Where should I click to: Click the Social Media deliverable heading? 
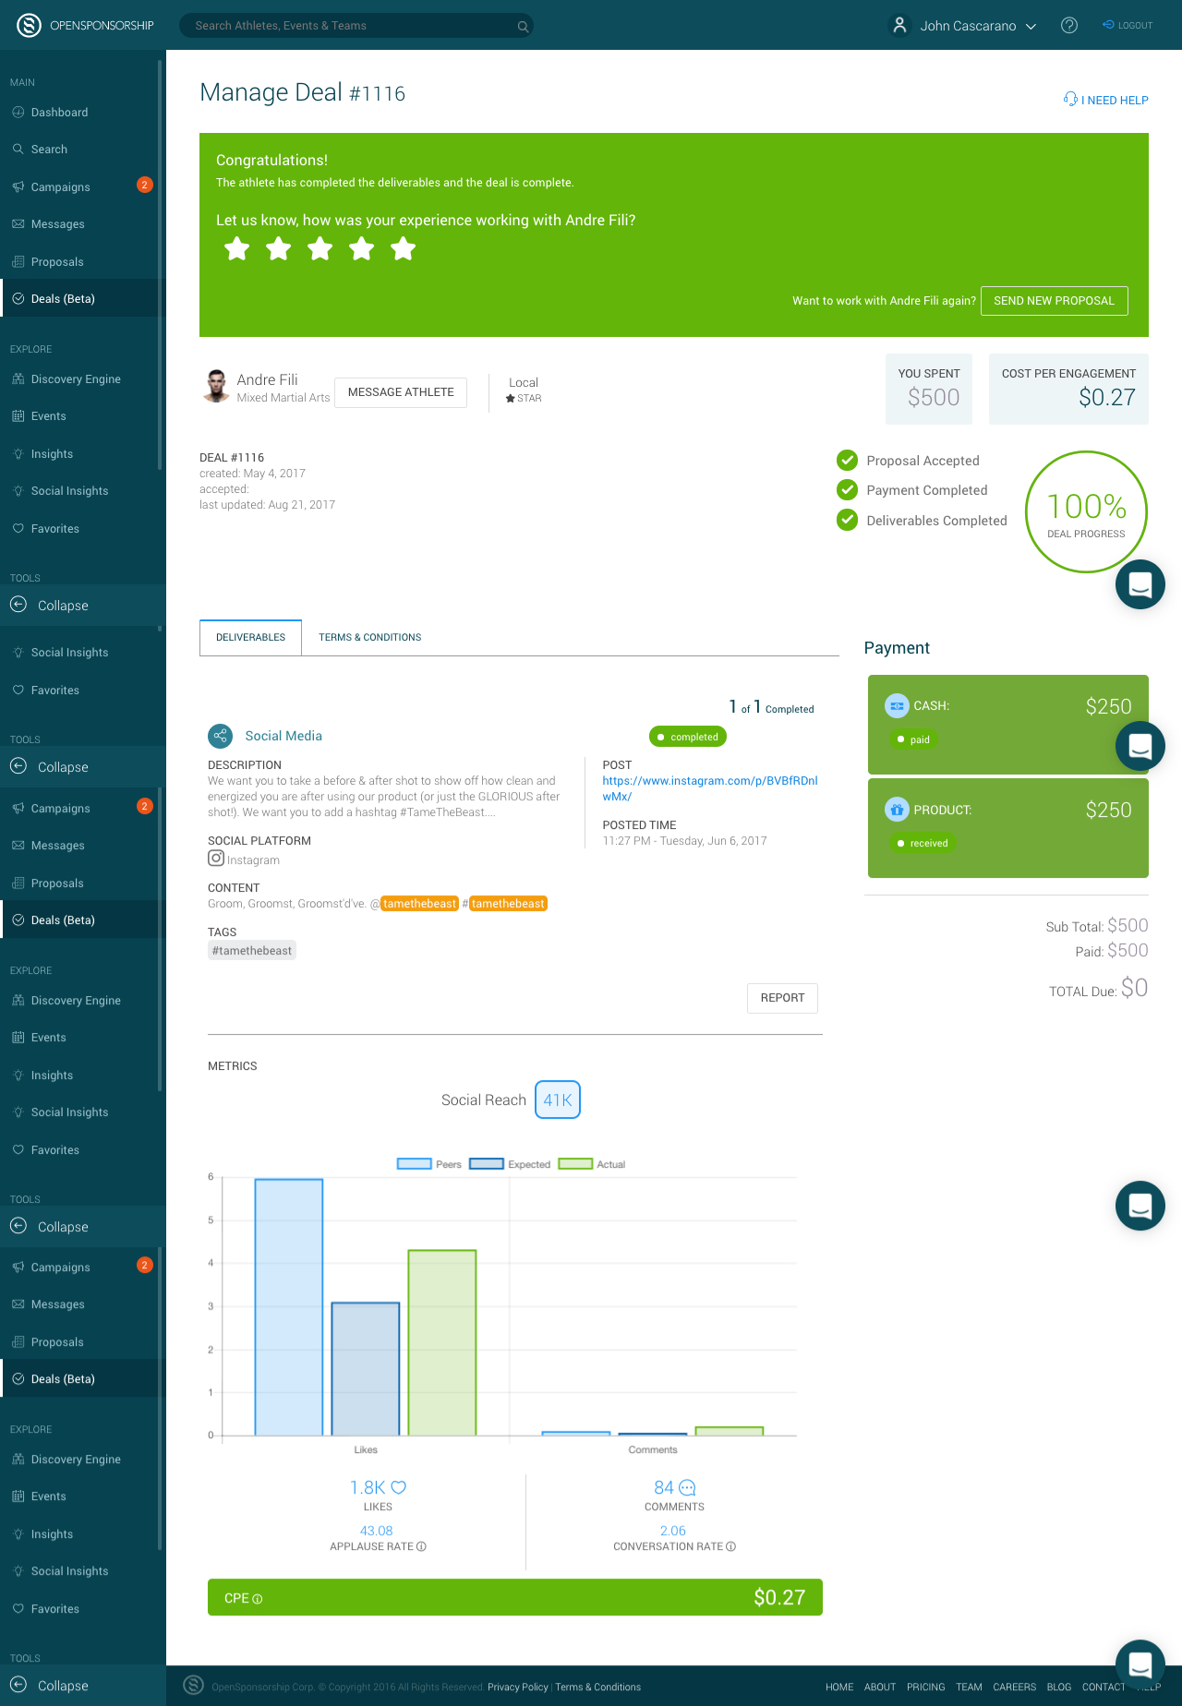(283, 736)
